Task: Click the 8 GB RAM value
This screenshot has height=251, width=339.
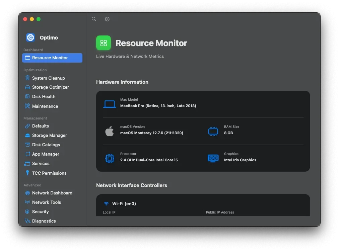Action: coord(228,133)
